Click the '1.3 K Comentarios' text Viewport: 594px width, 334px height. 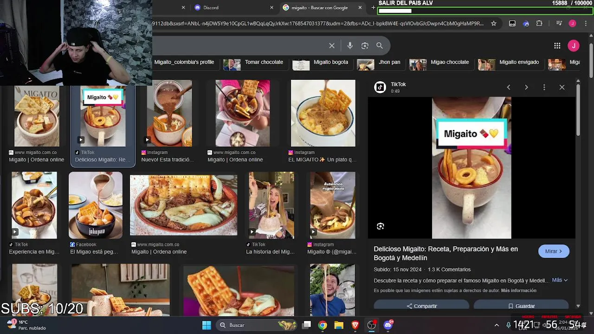coord(449,270)
